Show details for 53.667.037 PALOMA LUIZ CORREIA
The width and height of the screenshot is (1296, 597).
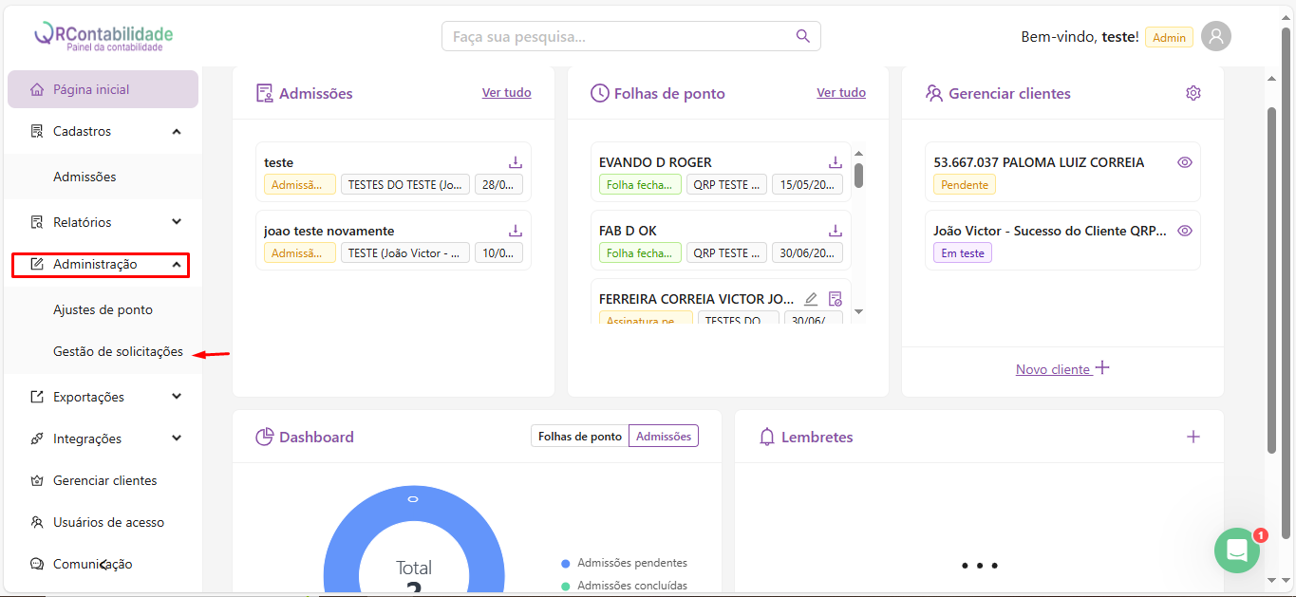(x=1184, y=162)
